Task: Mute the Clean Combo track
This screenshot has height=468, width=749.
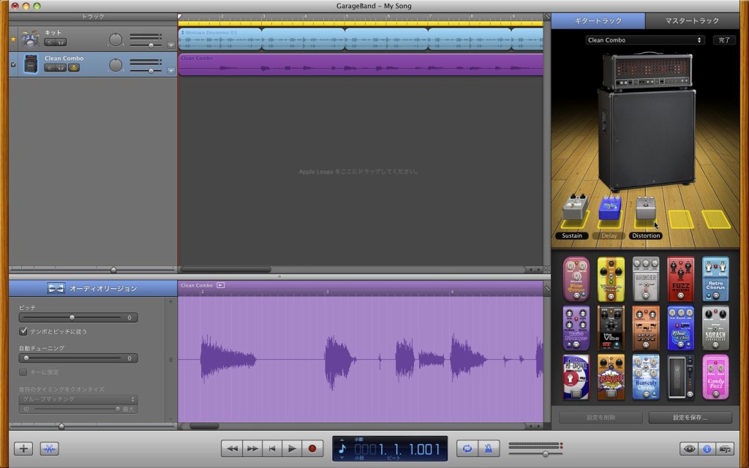Action: pyautogui.click(x=50, y=68)
